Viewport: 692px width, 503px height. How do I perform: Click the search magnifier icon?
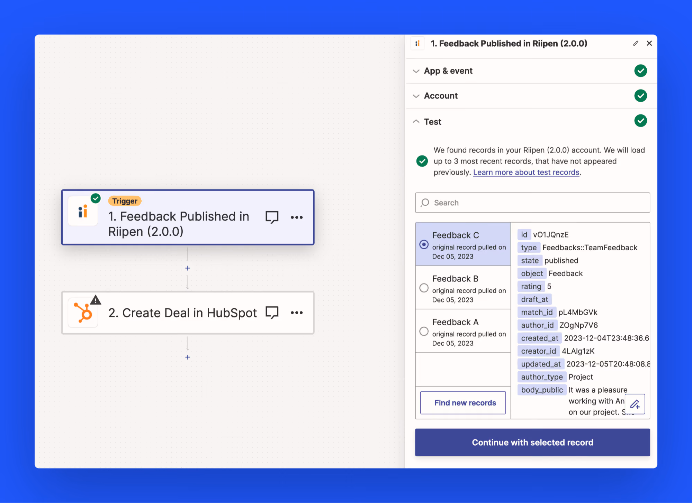tap(425, 203)
